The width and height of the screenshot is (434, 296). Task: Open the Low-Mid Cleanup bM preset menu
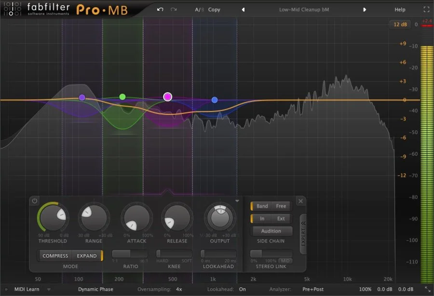(x=304, y=9)
